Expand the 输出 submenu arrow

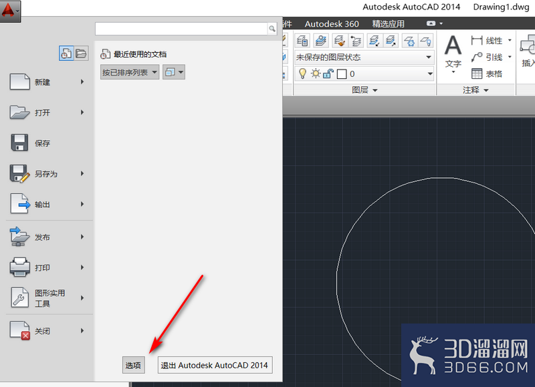tap(82, 204)
